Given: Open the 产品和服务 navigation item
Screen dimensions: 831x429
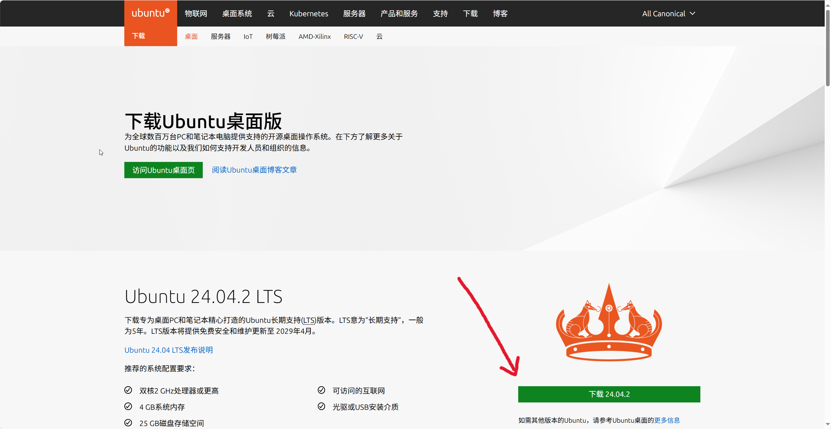Looking at the screenshot, I should click(399, 14).
